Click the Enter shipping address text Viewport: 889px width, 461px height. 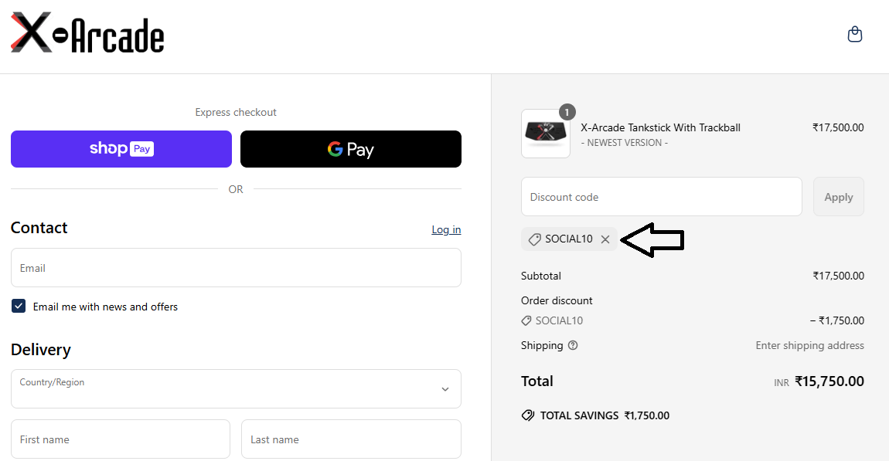[809, 345]
